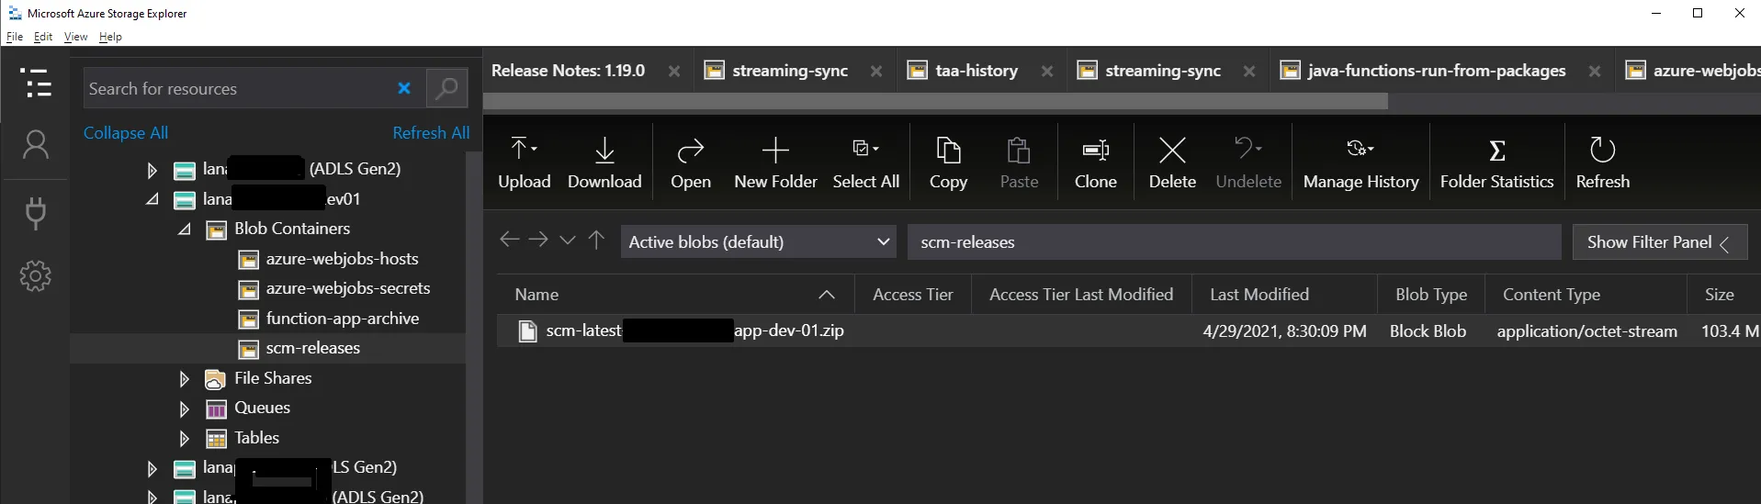Screen dimensions: 1761x504
Task: Click the Delete X toolbar icon
Action: (1172, 150)
